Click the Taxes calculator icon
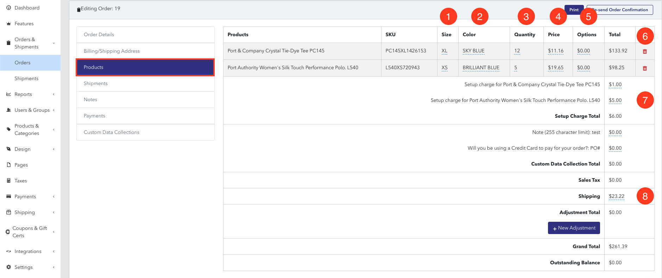The height and width of the screenshot is (278, 662). tap(8, 181)
